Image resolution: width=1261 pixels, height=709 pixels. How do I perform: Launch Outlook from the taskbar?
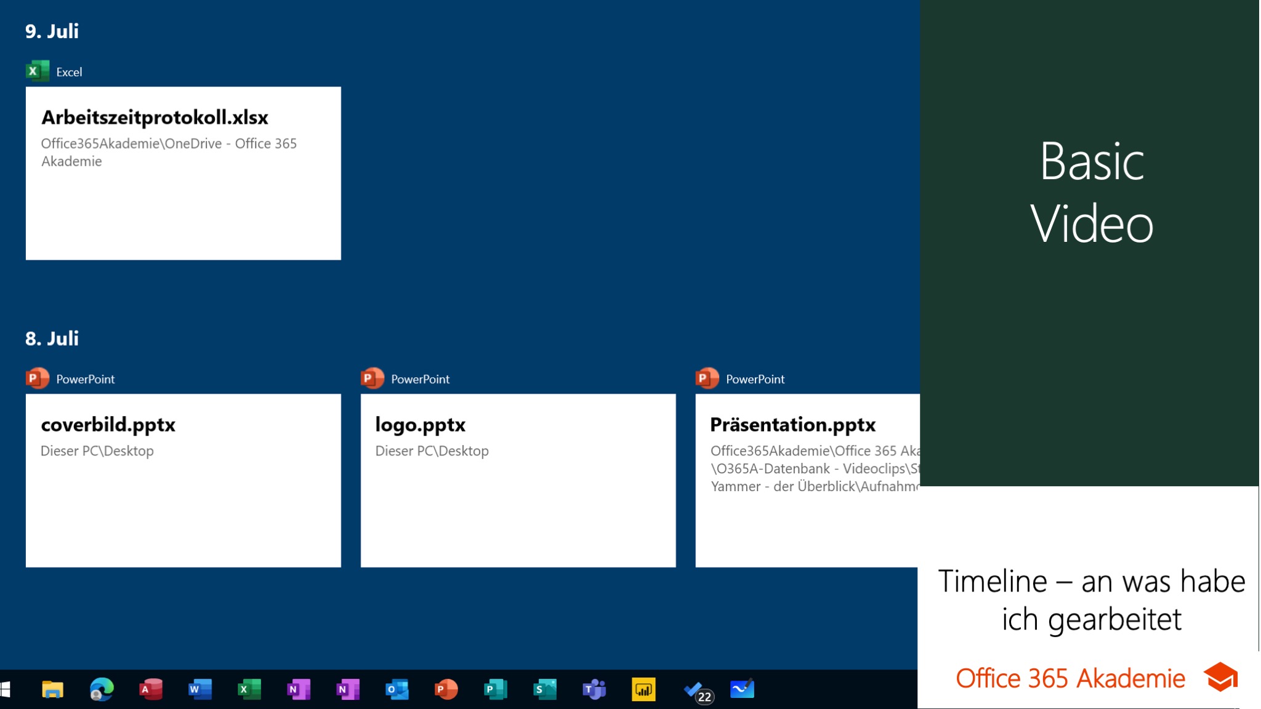pos(397,689)
